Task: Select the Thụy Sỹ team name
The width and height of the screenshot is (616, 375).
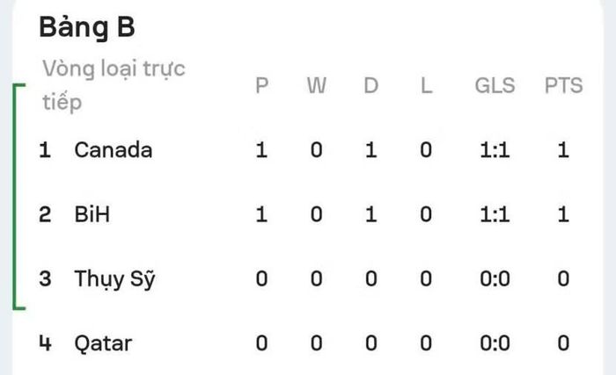Action: point(114,279)
